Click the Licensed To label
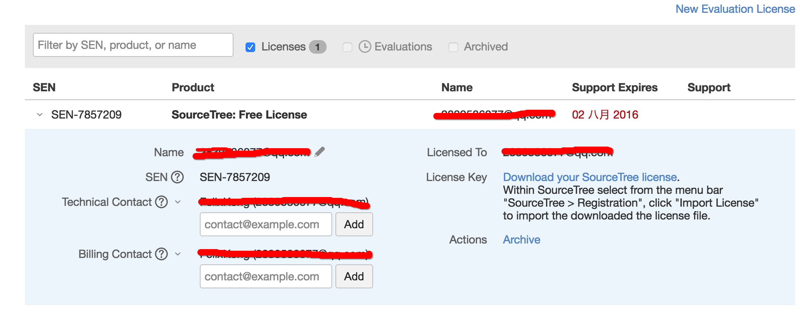The width and height of the screenshot is (800, 314). click(457, 152)
